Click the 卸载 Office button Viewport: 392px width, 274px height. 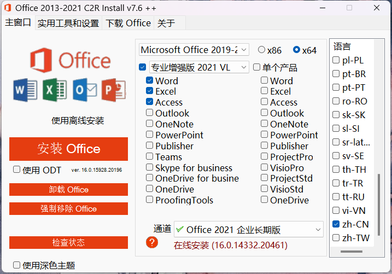click(x=68, y=189)
